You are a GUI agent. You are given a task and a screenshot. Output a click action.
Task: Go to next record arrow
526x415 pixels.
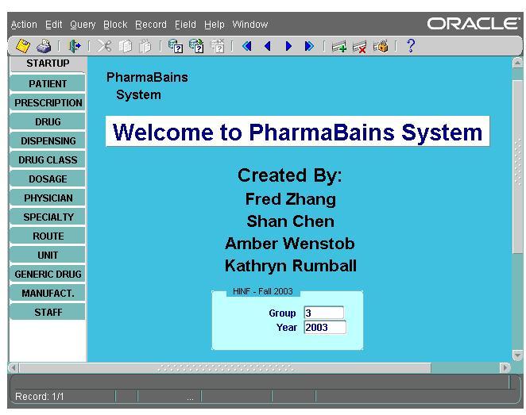[288, 46]
